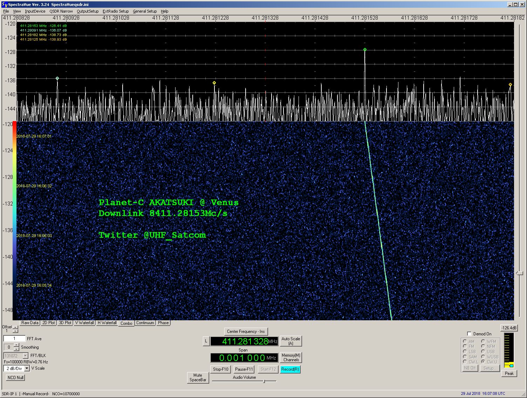Switch to the 3D Plot tab
Screen dimensions: 527x398
point(65,323)
